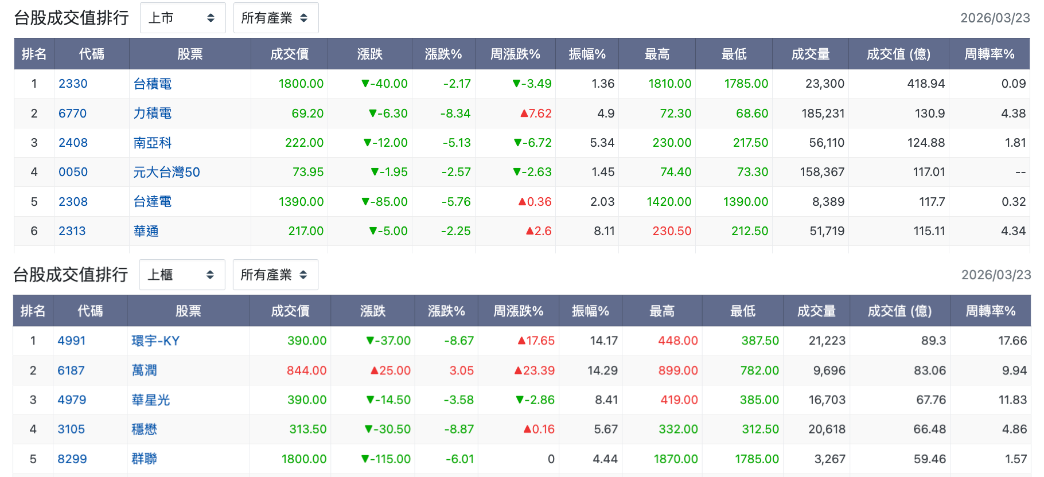Sort lower table by 最低 header
This screenshot has height=477, width=1044.
click(743, 311)
